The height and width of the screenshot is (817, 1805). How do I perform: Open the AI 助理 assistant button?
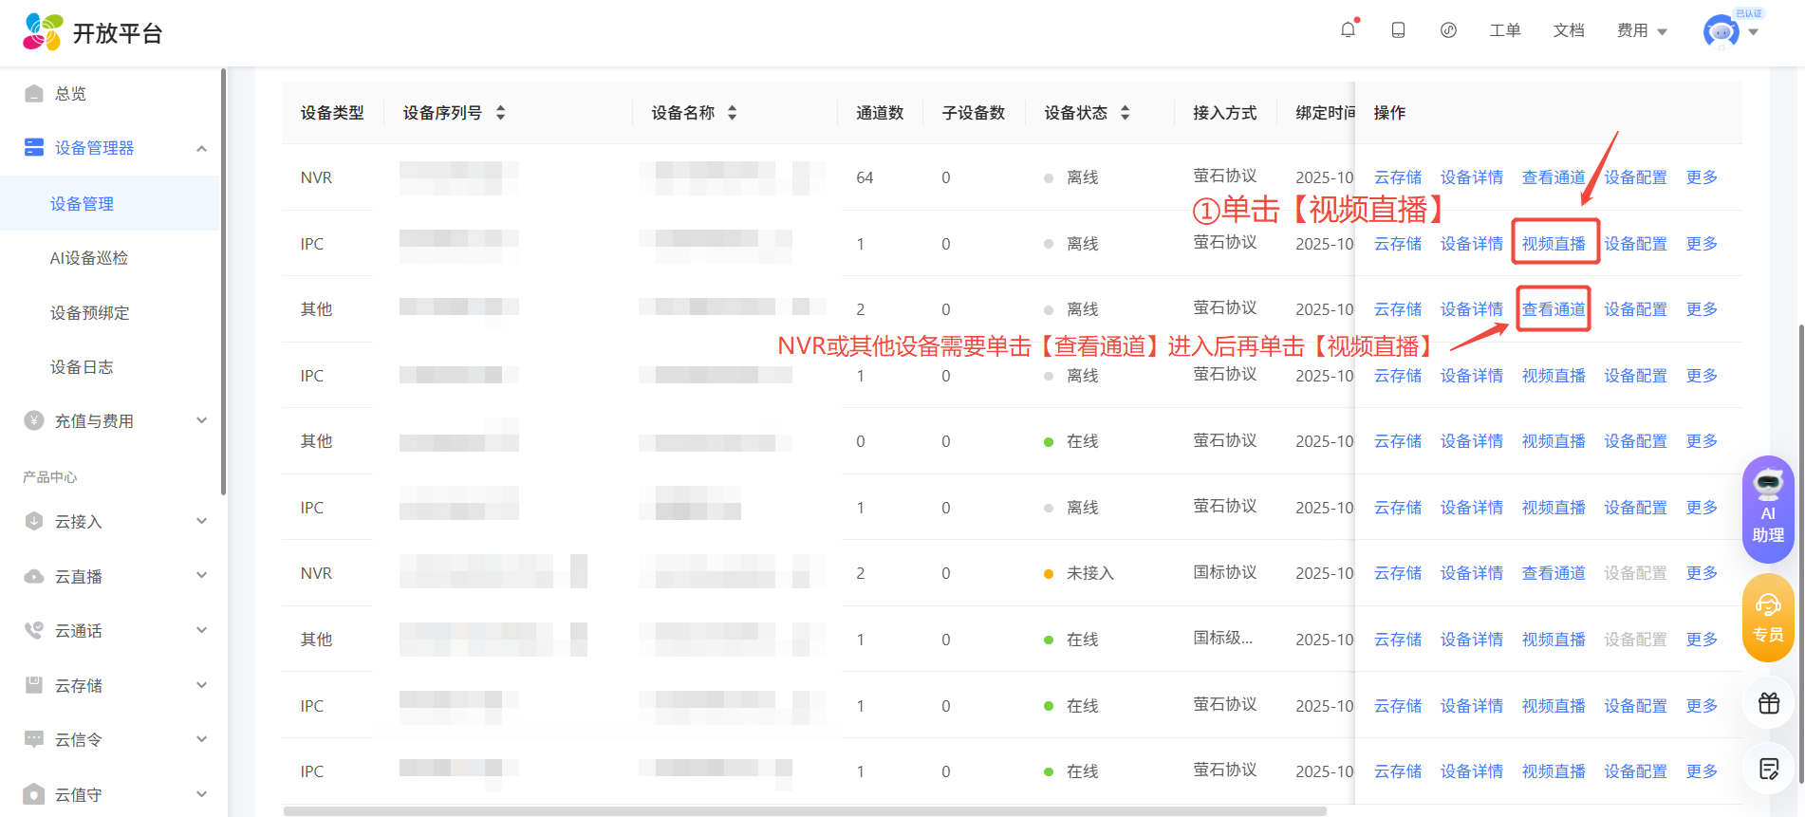click(x=1768, y=510)
